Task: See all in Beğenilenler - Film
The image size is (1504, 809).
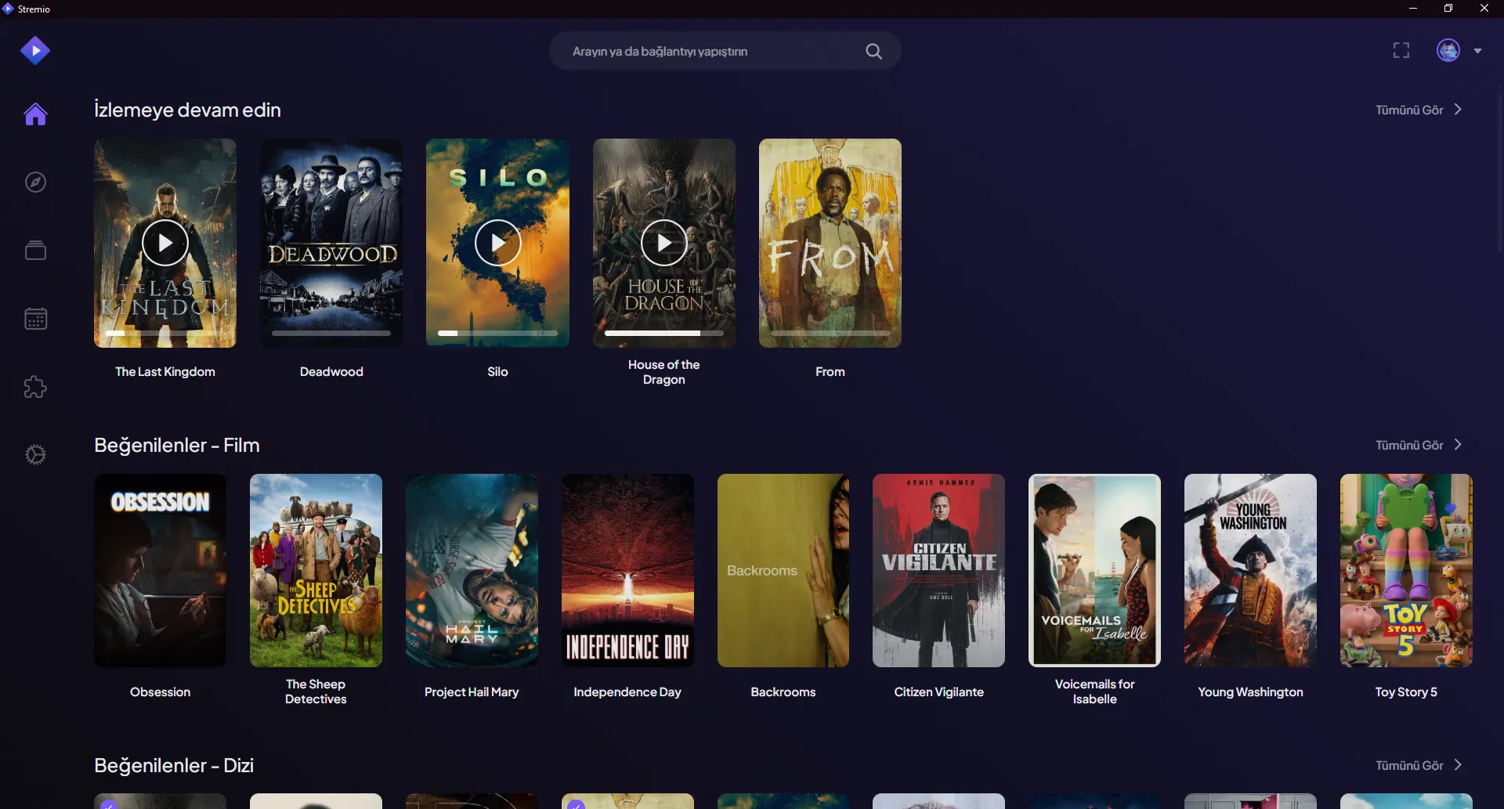Action: [x=1419, y=446]
